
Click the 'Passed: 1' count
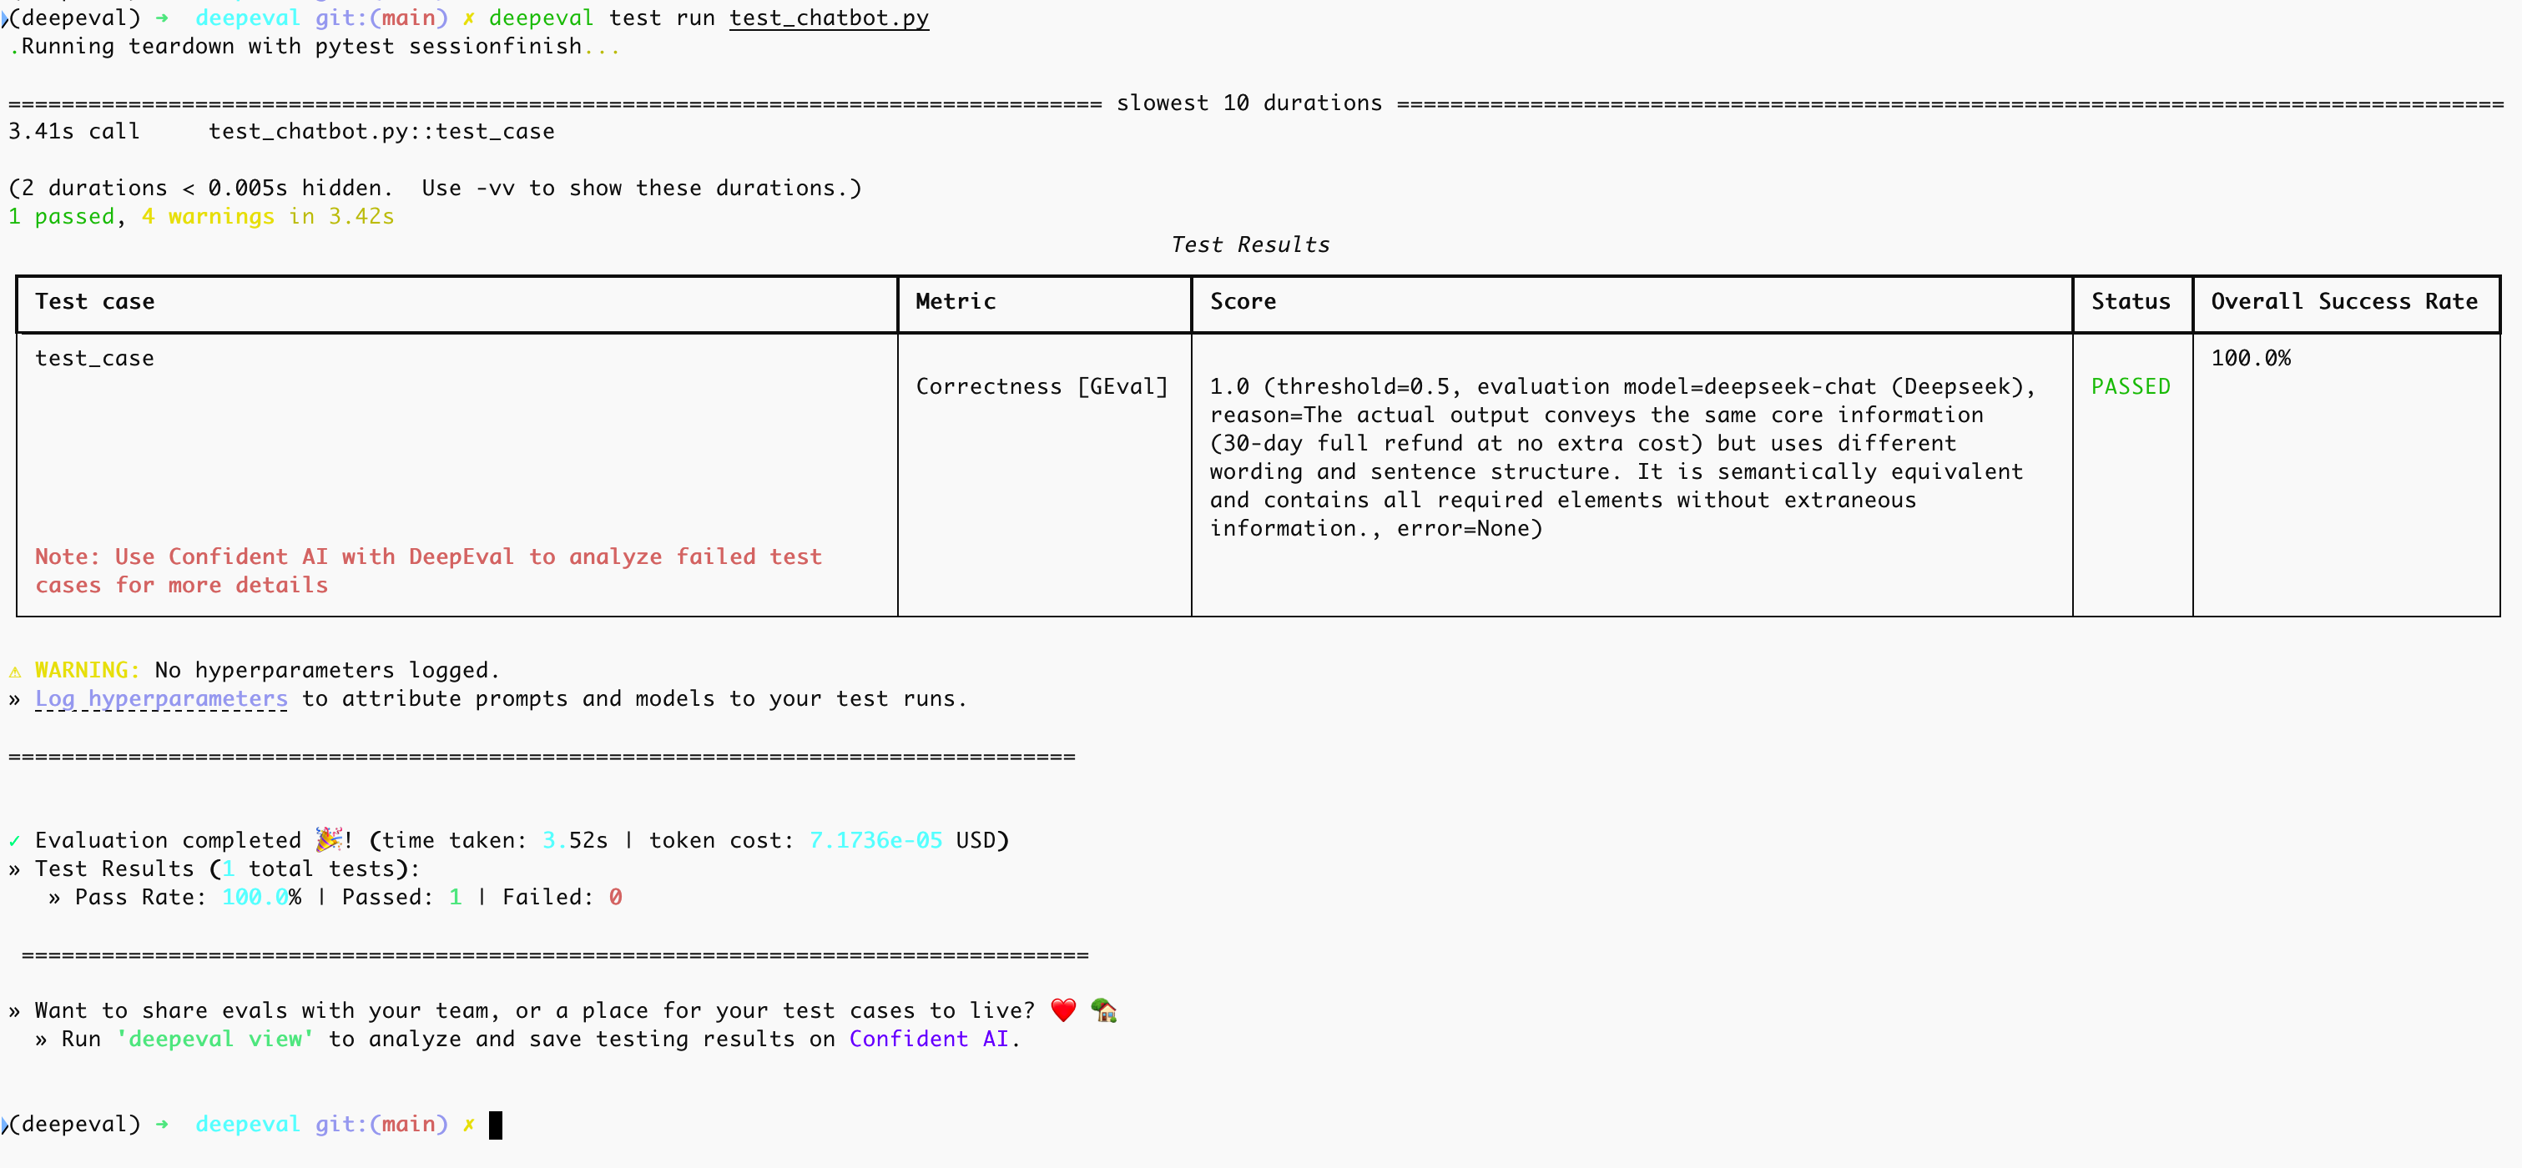402,897
